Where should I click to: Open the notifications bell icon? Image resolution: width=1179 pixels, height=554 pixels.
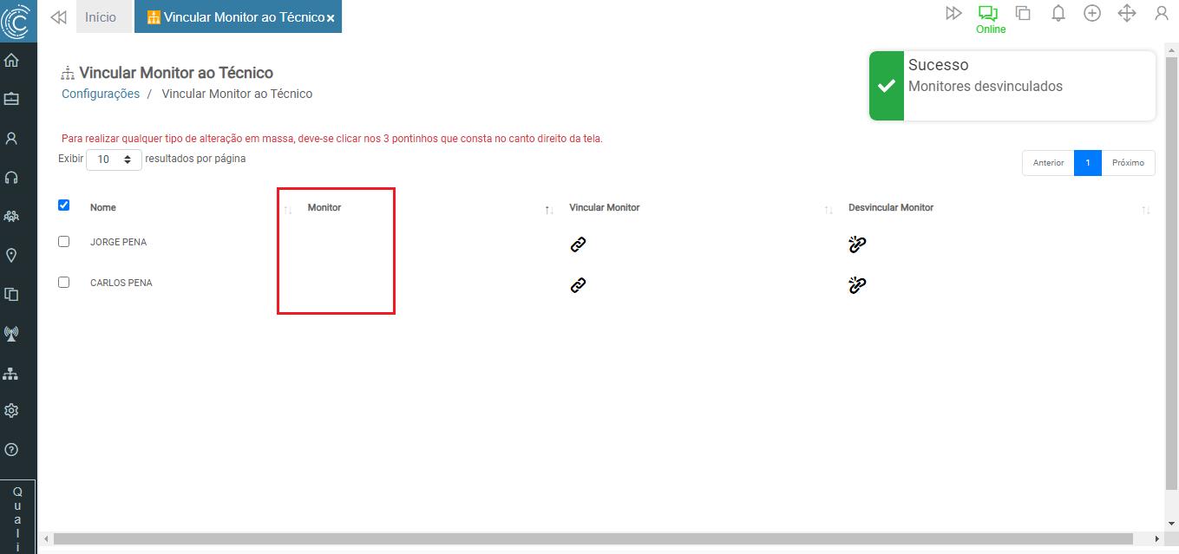click(1058, 14)
